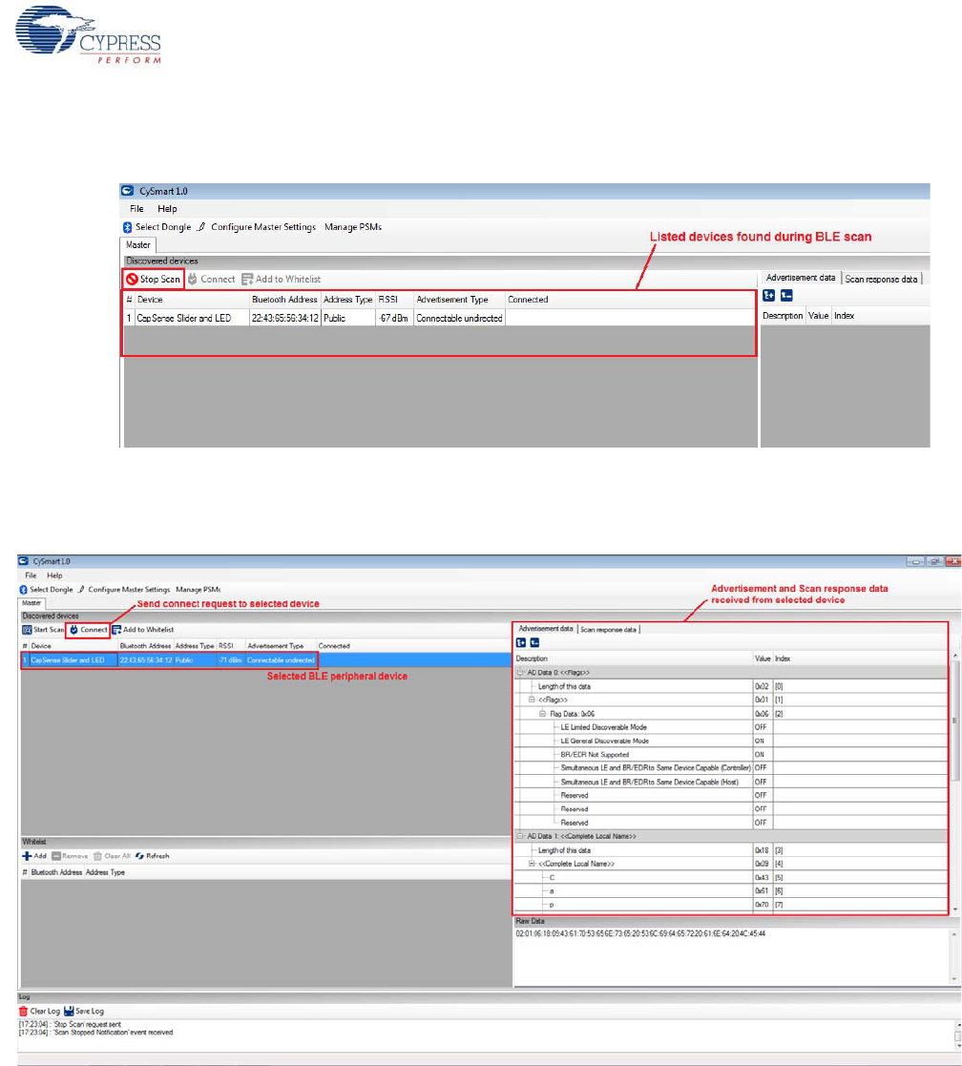The height and width of the screenshot is (1066, 962).
Task: Switch to Scan response data tab, upper window
Action: click(x=881, y=279)
